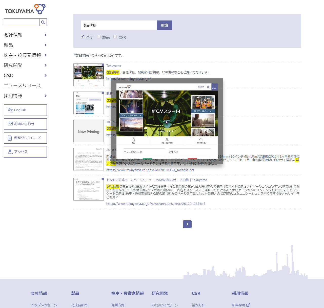Image resolution: width=324 pixels, height=308 pixels.
Task: Open 採用情報 in the sidebar menu
Action: pos(13,96)
